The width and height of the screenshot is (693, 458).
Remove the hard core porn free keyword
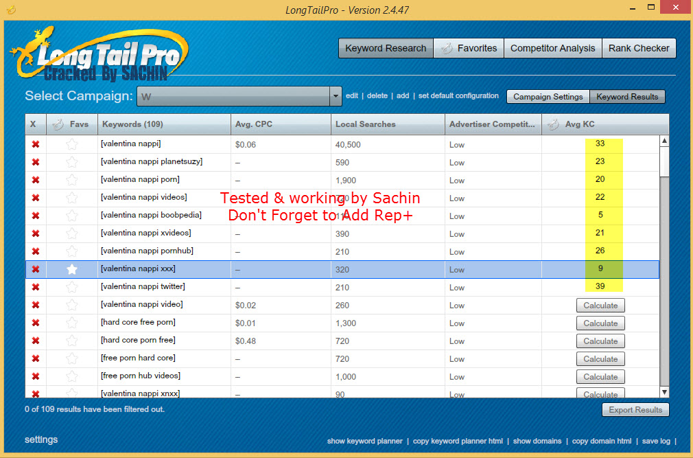pyautogui.click(x=36, y=341)
